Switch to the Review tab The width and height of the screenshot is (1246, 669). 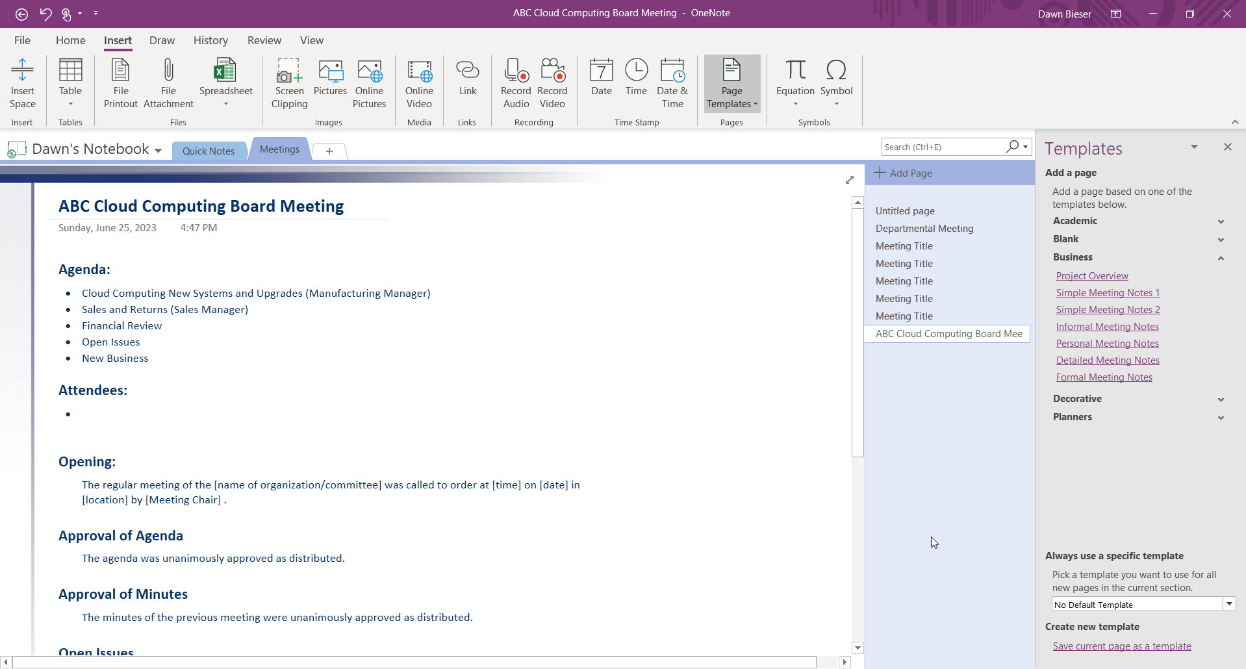click(264, 40)
